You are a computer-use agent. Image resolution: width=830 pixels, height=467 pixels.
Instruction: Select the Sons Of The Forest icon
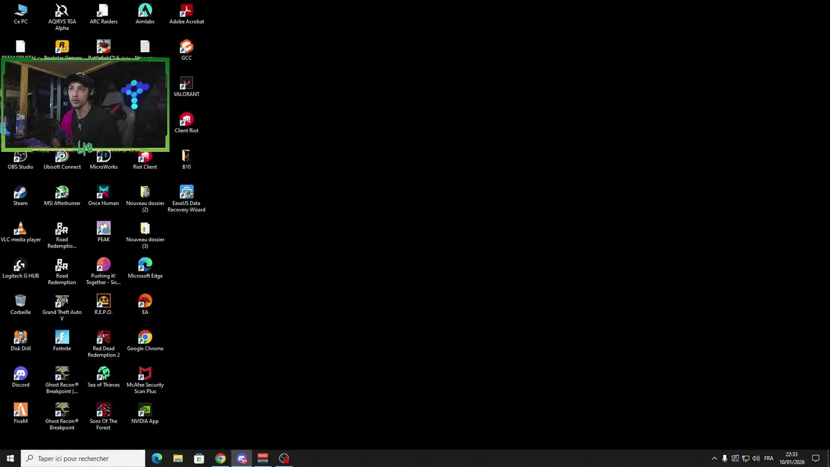point(104,417)
